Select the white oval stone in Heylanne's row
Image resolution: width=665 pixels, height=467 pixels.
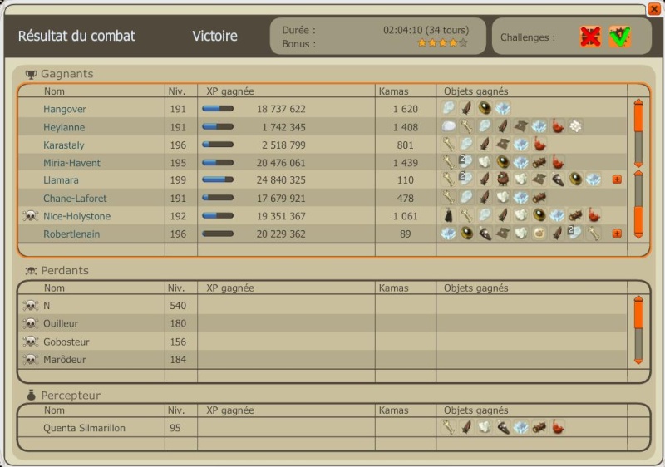click(448, 126)
